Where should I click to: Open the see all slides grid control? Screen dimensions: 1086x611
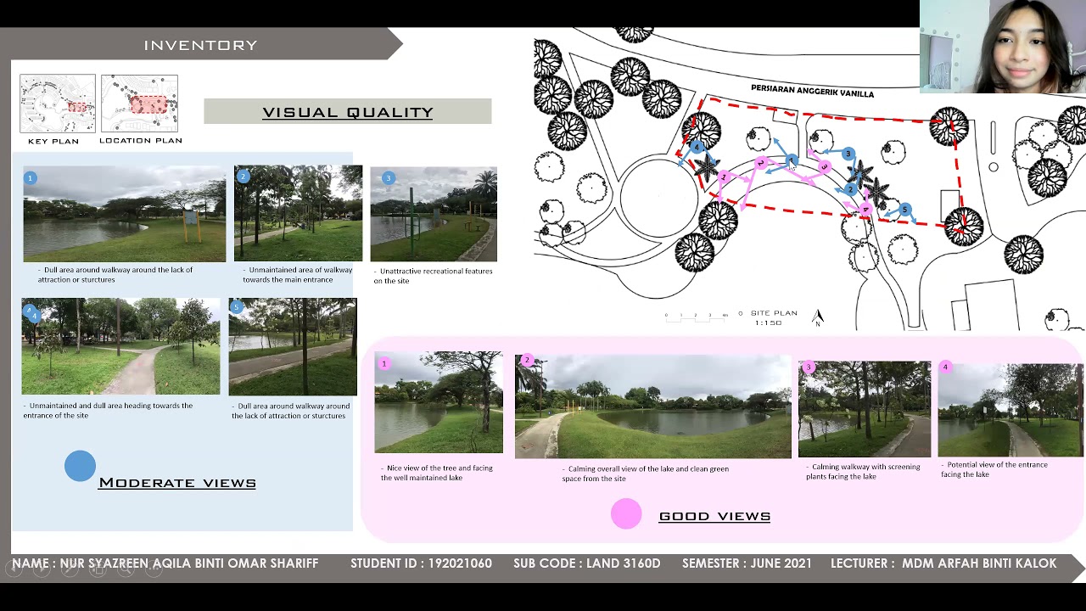98,569
